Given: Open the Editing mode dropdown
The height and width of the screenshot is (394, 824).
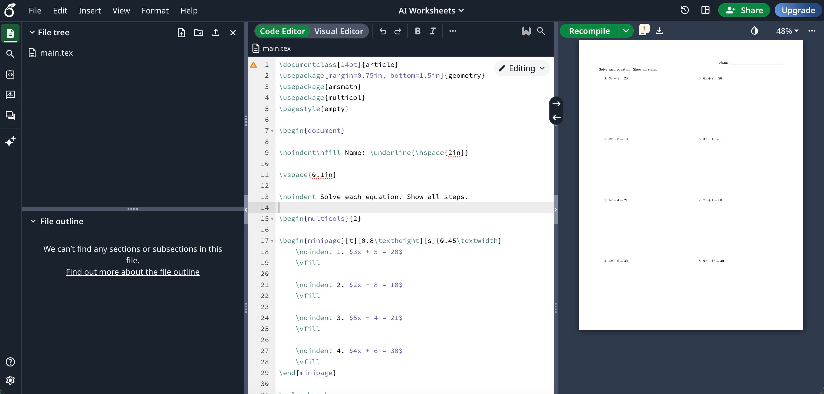Looking at the screenshot, I should [x=522, y=68].
